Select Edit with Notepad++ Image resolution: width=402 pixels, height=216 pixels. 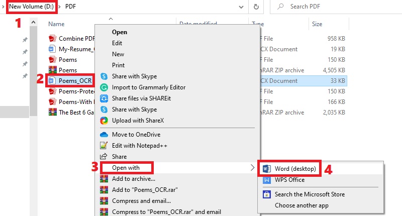[140, 146]
